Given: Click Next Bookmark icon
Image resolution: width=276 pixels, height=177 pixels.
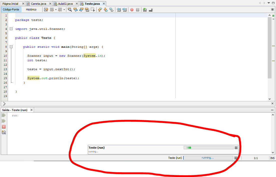Looking at the screenshot, I should [106, 10].
